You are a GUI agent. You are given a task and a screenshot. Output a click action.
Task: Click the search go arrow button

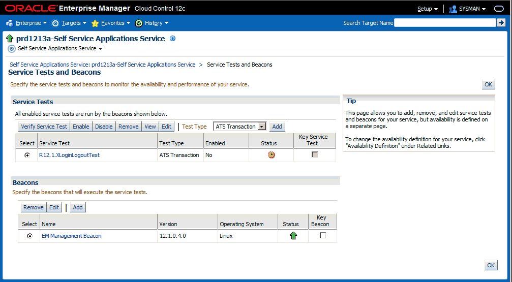pyautogui.click(x=501, y=22)
